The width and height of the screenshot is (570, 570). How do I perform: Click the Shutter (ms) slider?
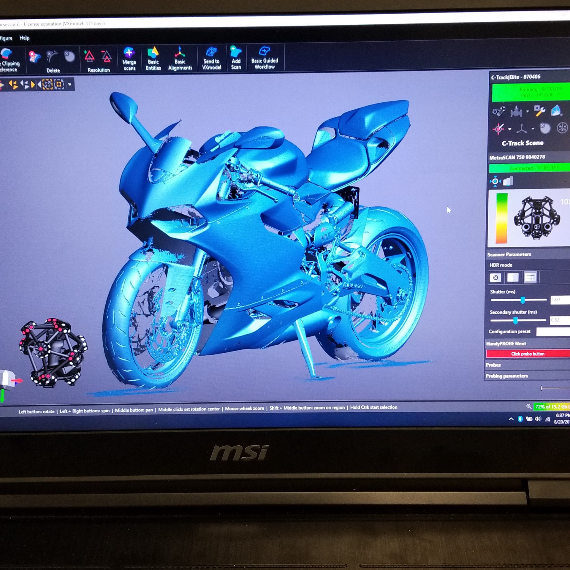point(518,300)
